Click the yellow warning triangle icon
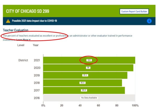 point(8,21)
